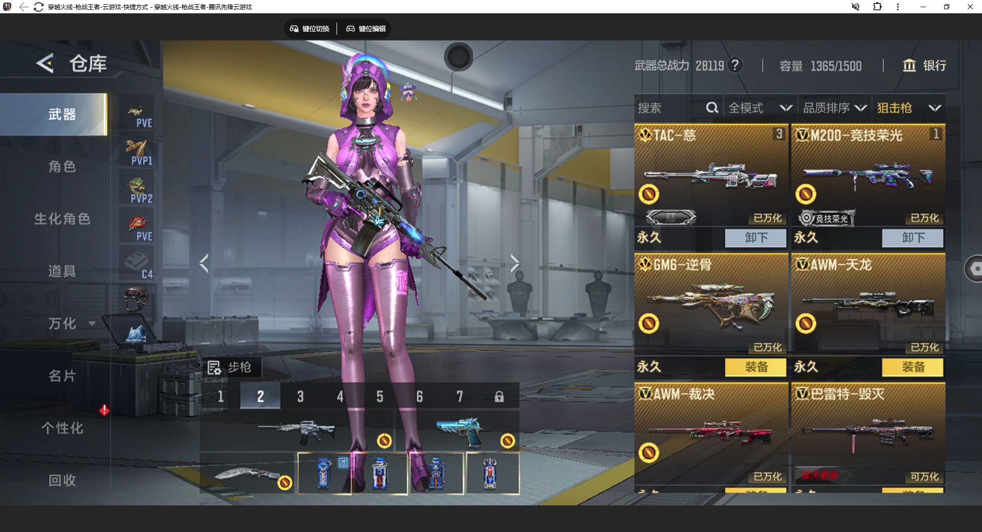Screen dimensions: 982x532
Task: Switch to loadout slot 7
Action: click(459, 396)
